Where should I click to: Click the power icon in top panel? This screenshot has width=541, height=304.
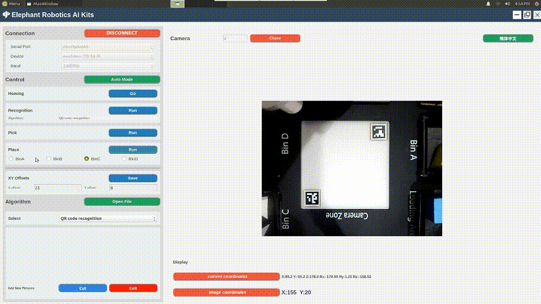point(537,3)
